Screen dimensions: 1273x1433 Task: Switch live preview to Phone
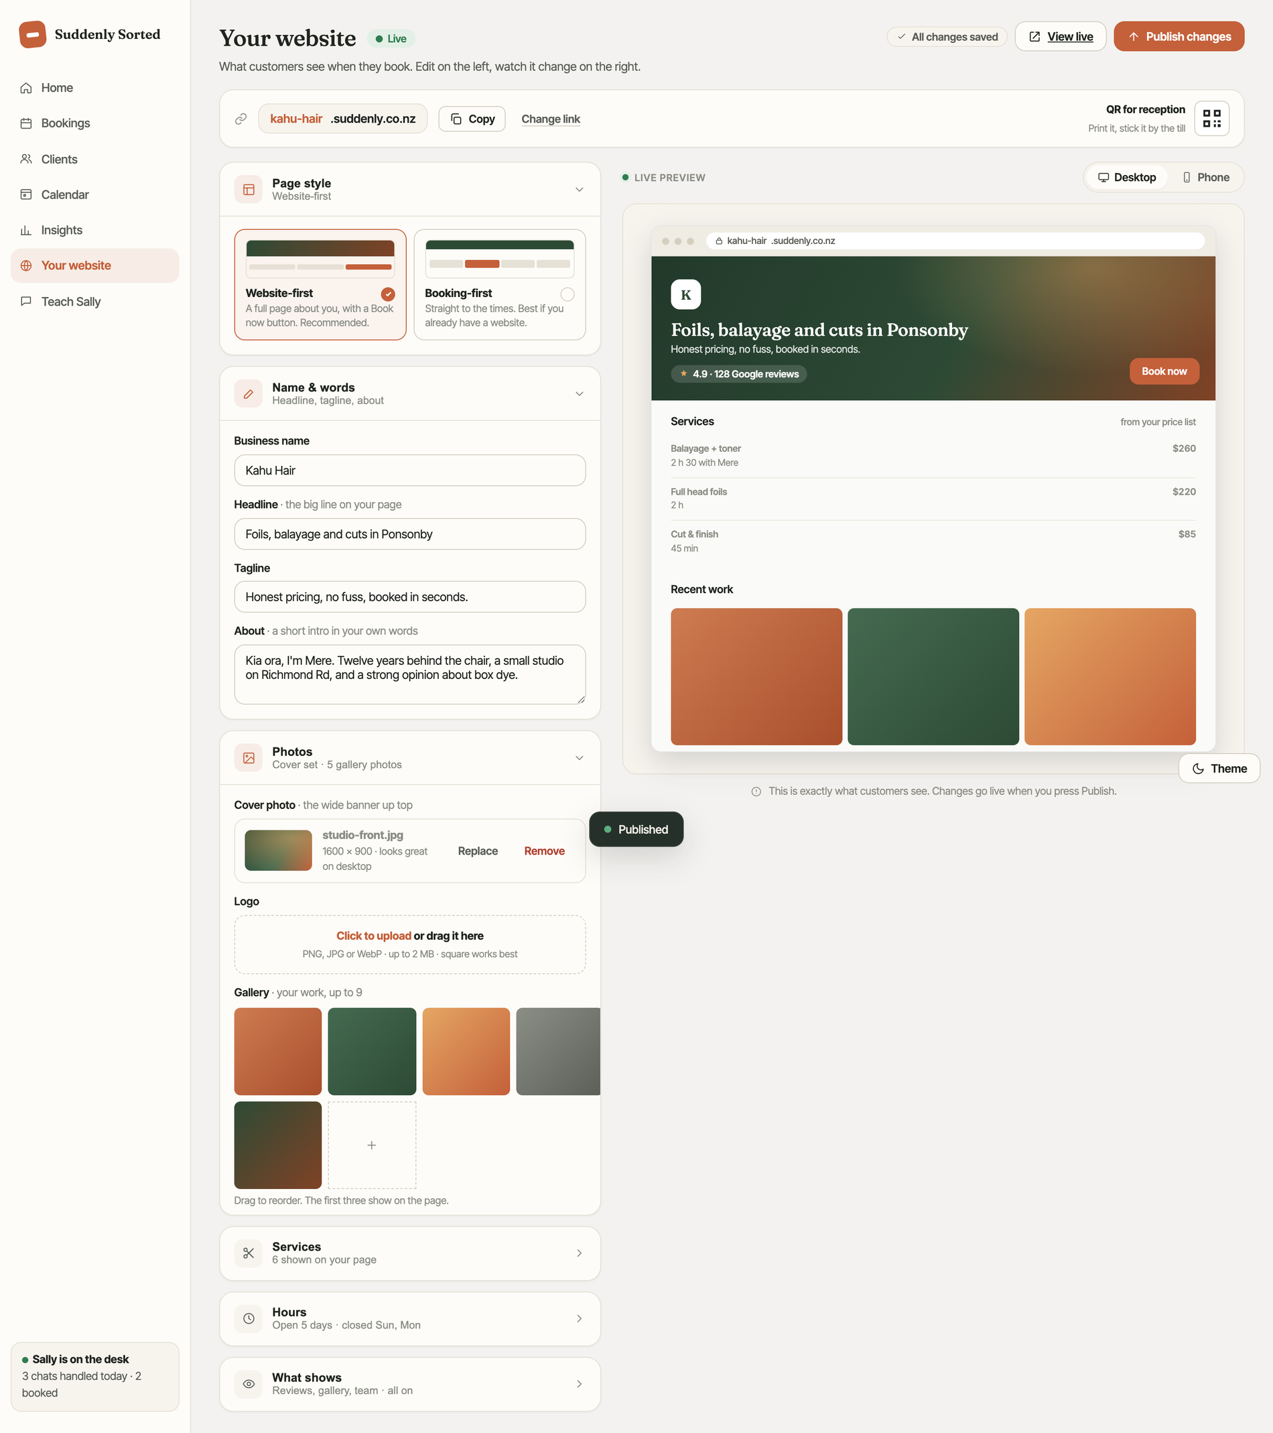1206,178
